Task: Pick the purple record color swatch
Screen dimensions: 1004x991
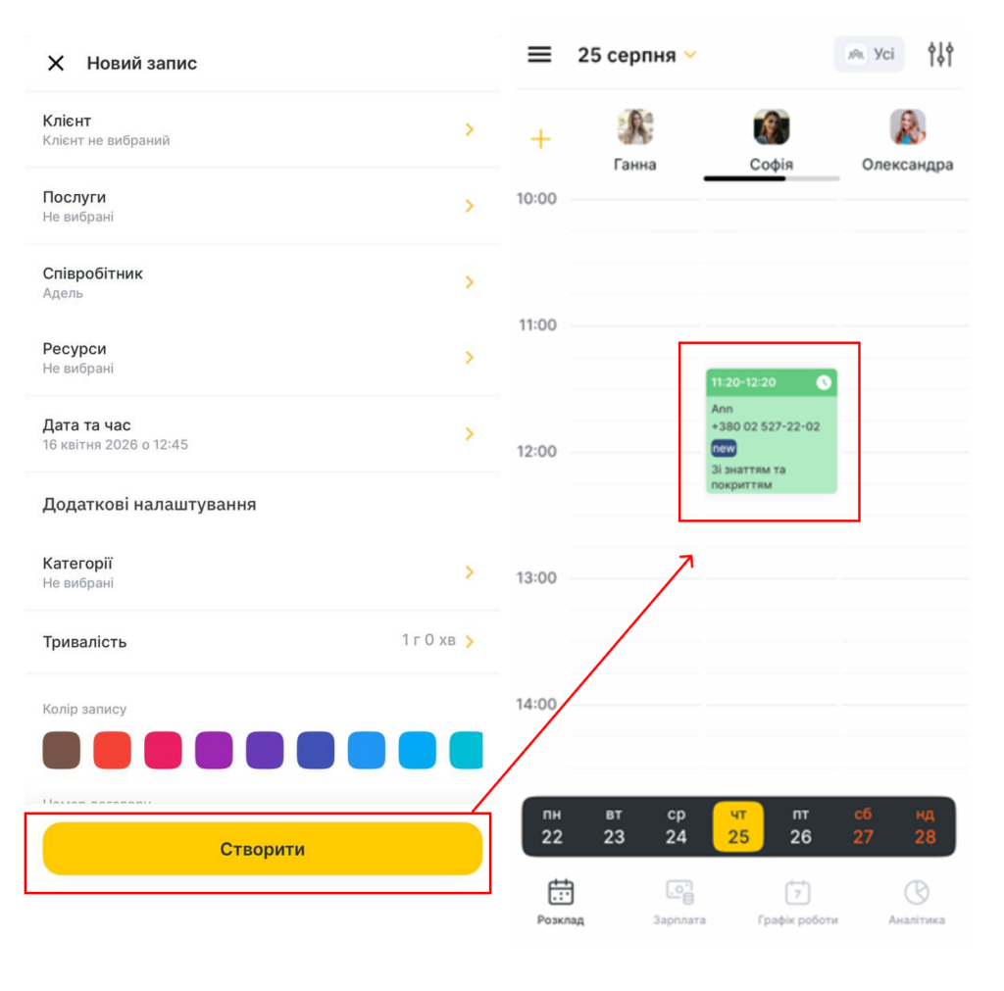Action: tap(214, 750)
